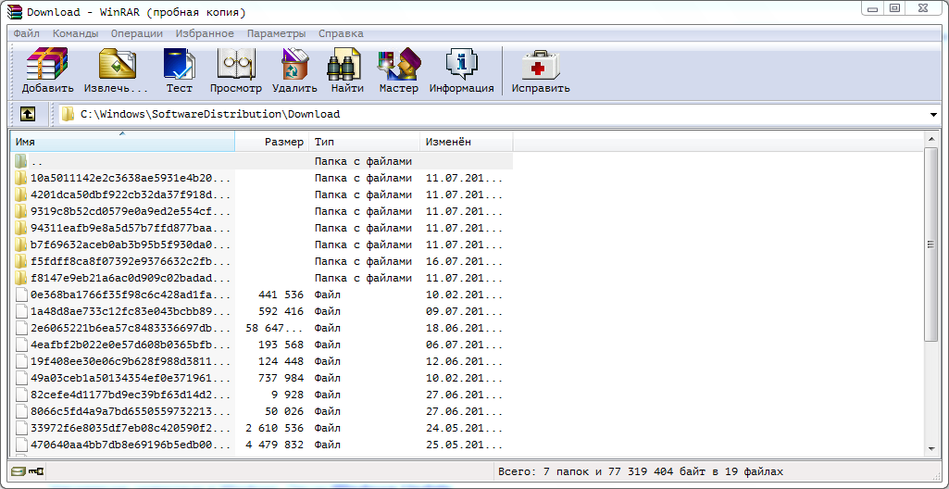Open the Избранное menu
Image resolution: width=949 pixels, height=489 pixels.
tap(205, 33)
